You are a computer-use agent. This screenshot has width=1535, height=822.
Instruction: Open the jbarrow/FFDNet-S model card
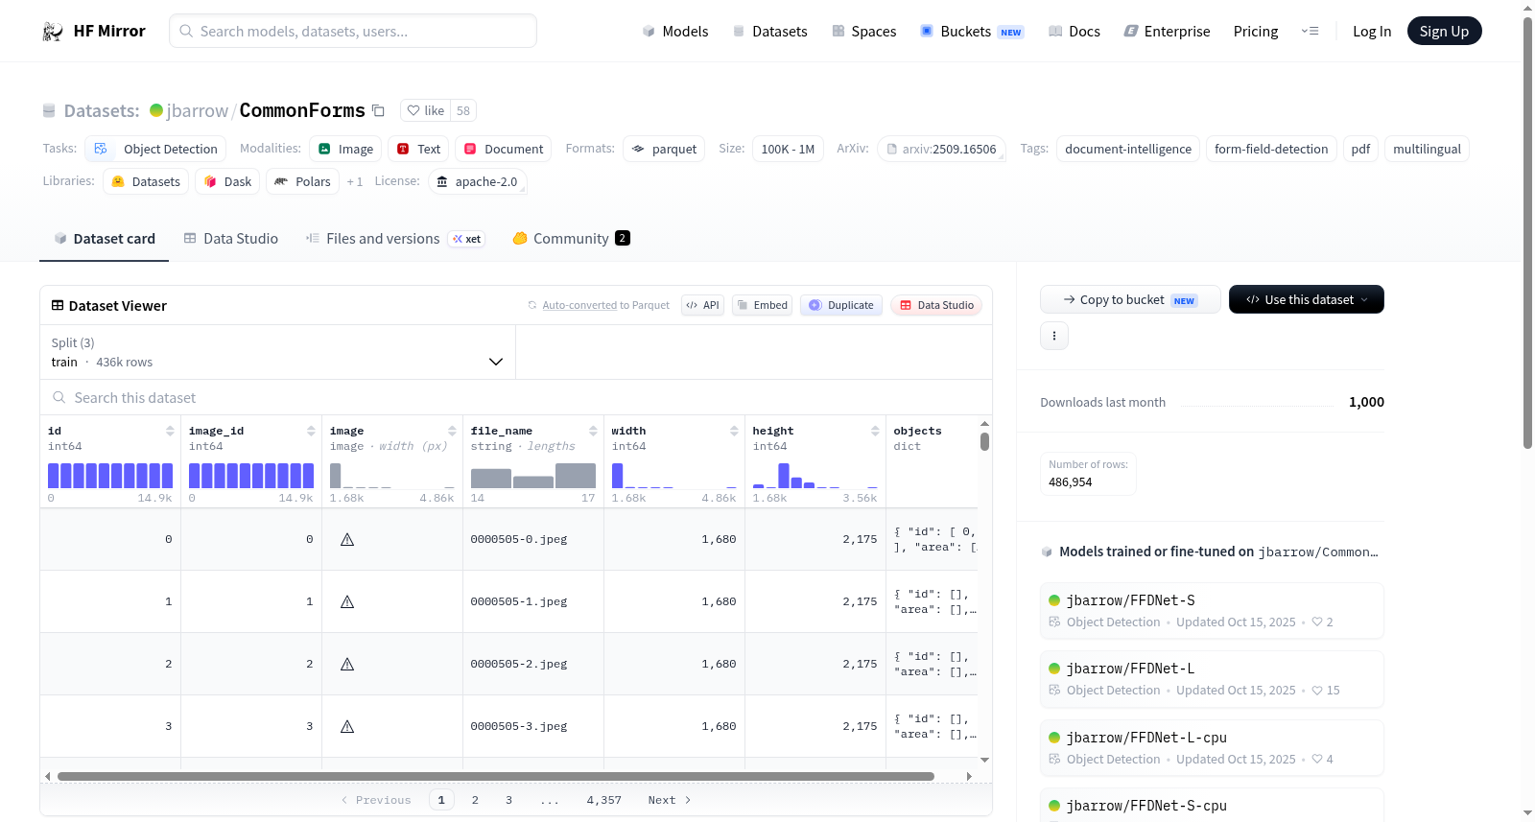(1212, 610)
